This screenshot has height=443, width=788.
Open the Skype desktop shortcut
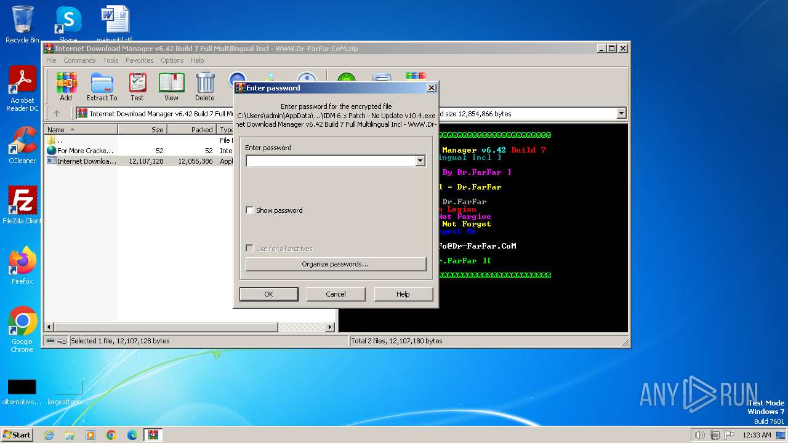click(68, 25)
